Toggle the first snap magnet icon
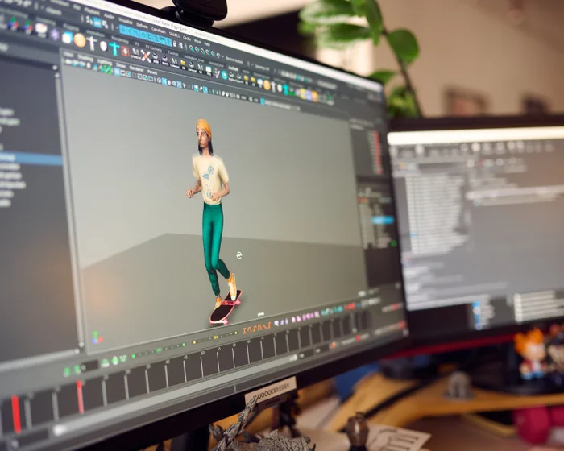Image resolution: width=564 pixels, height=451 pixels. [192, 48]
